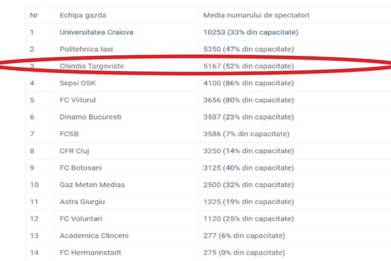Viewport: 391px width, 261px height.
Task: Select the Dinamo Bucuresti team name
Action: pos(90,117)
